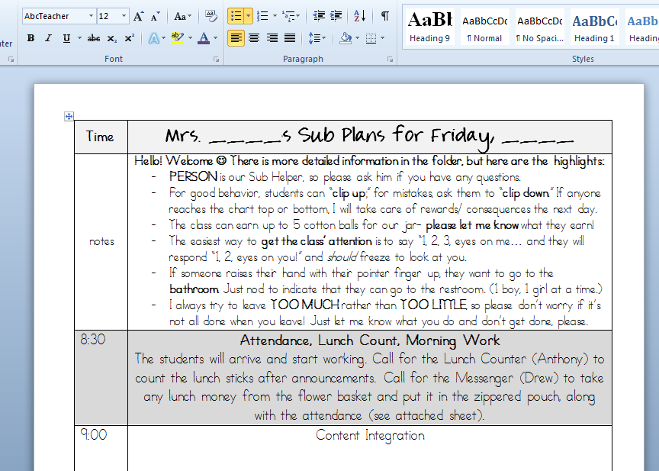Apply the Normal style

click(485, 27)
